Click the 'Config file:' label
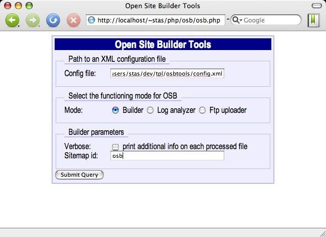Screen dimensions: 326x237 [x=80, y=74]
